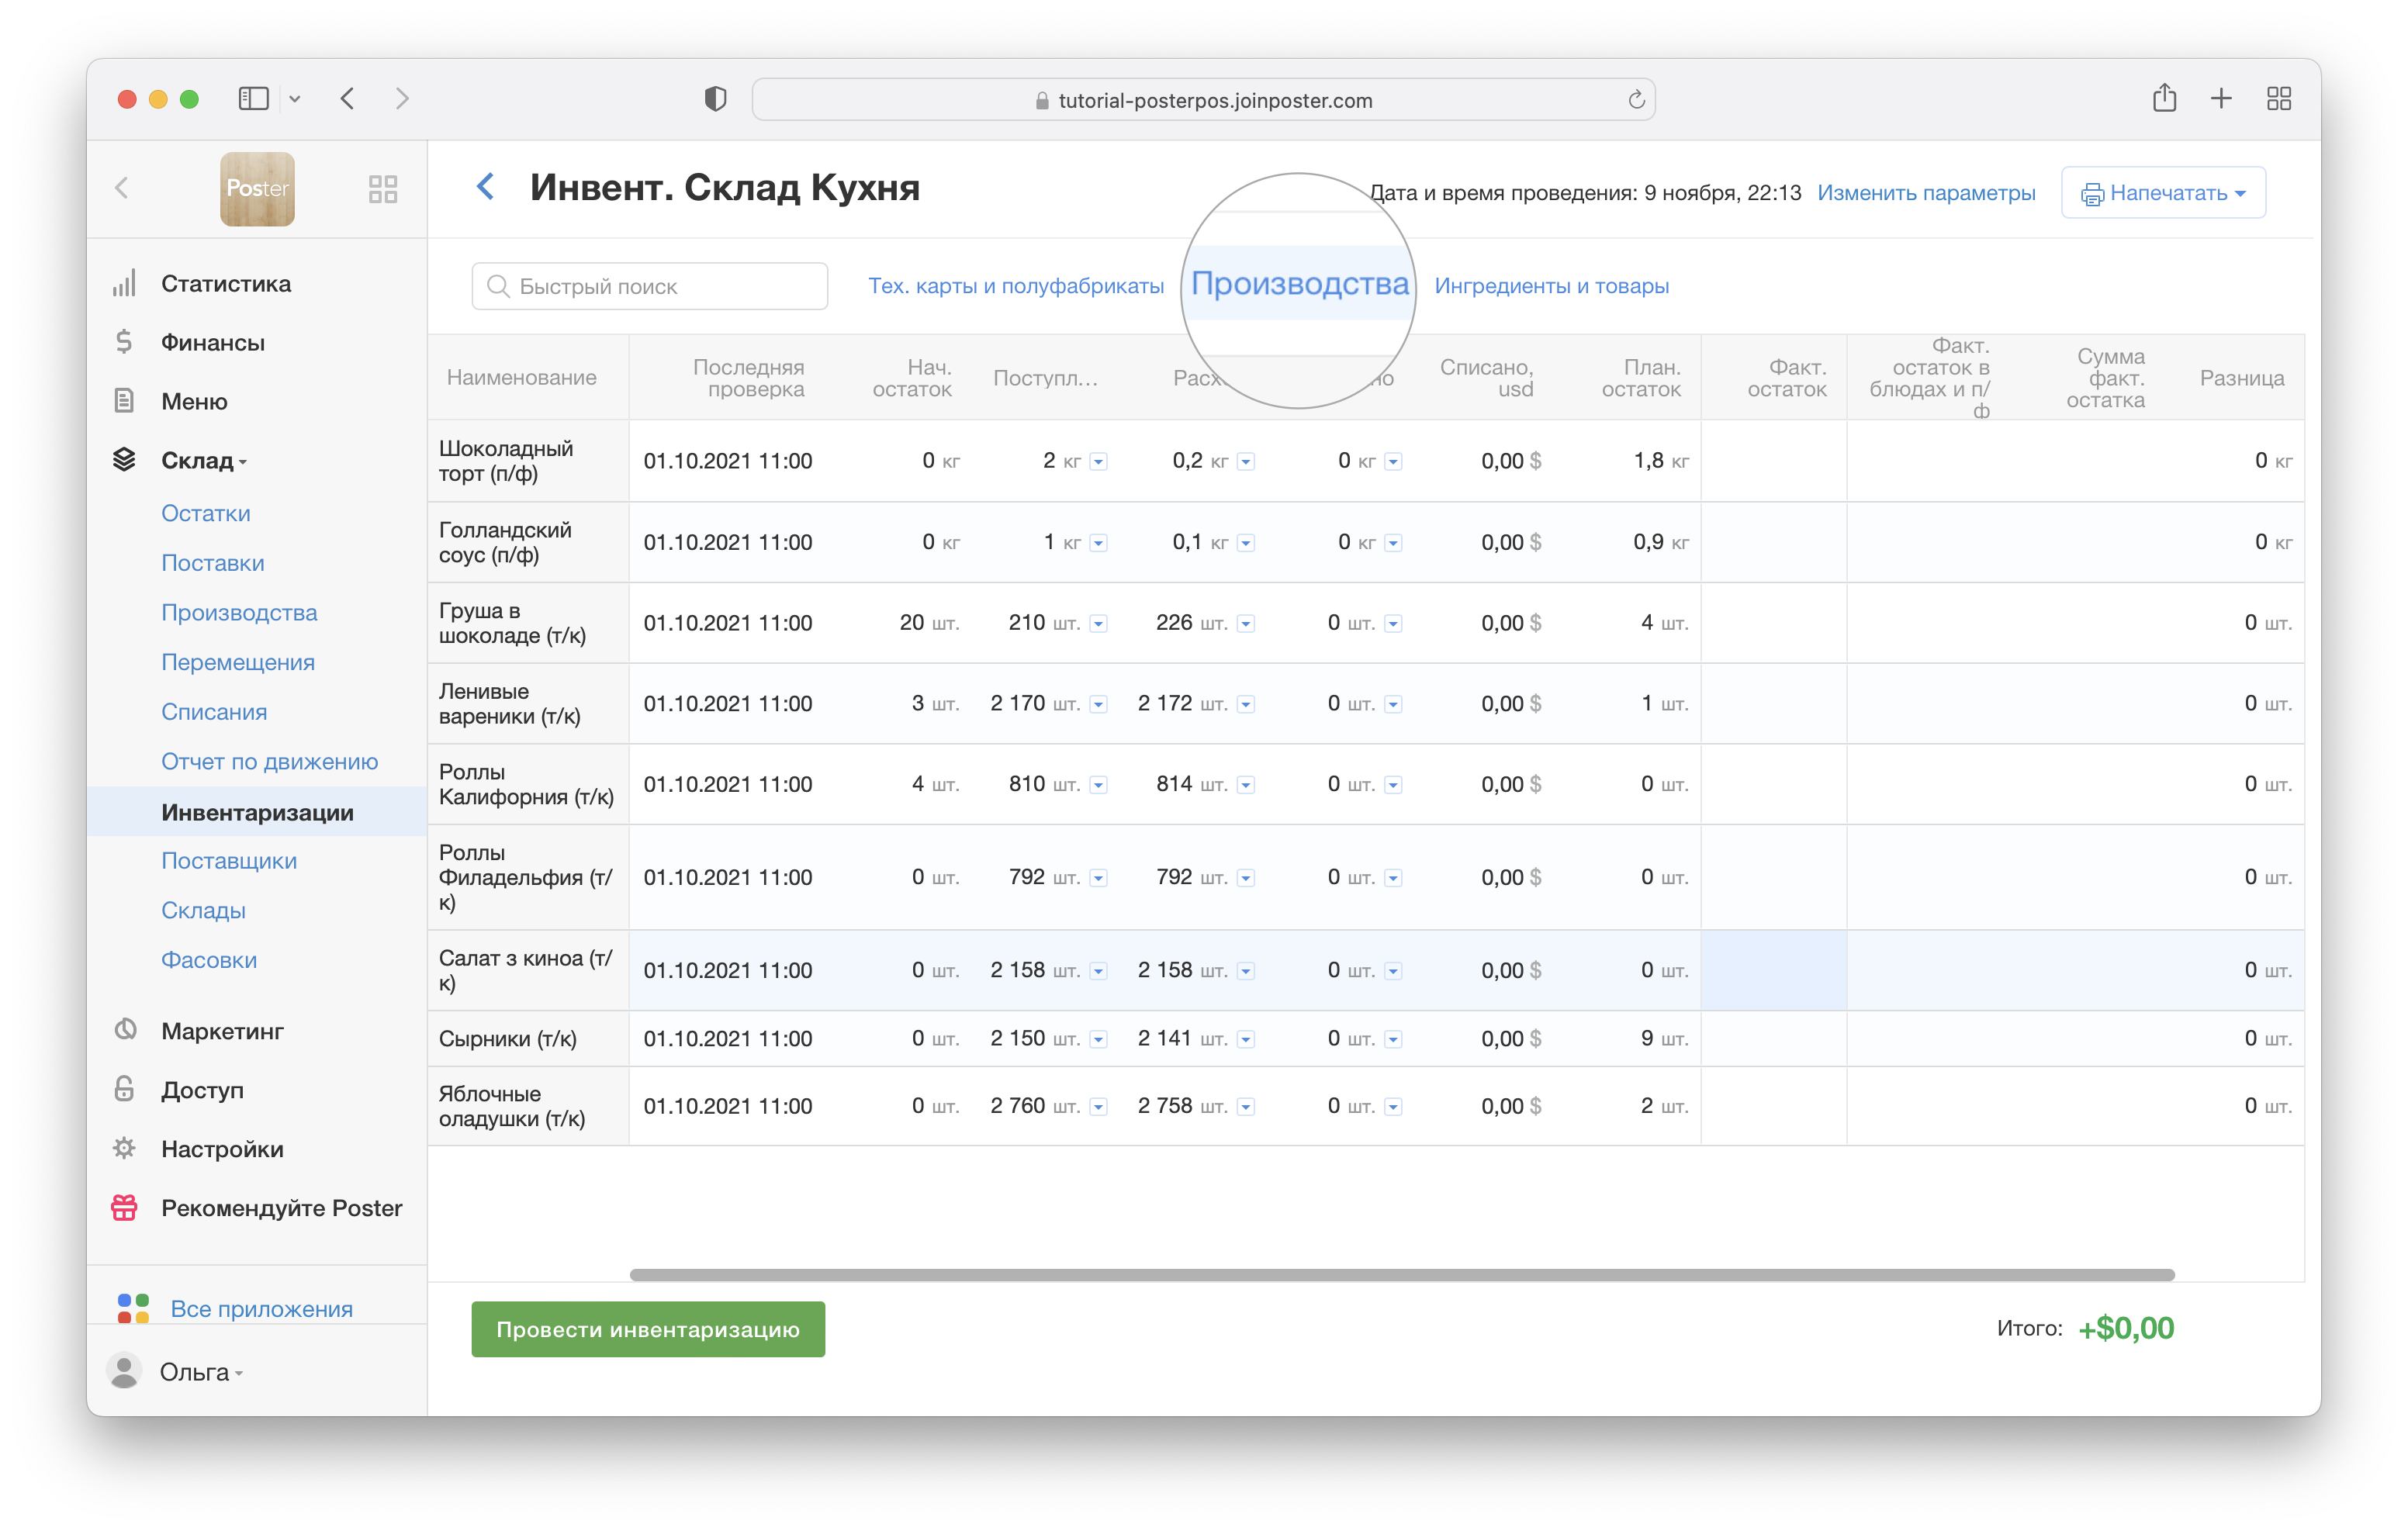Viewport: 2408px width, 1531px height.
Task: Open the Ольга user menu
Action: coord(195,1372)
